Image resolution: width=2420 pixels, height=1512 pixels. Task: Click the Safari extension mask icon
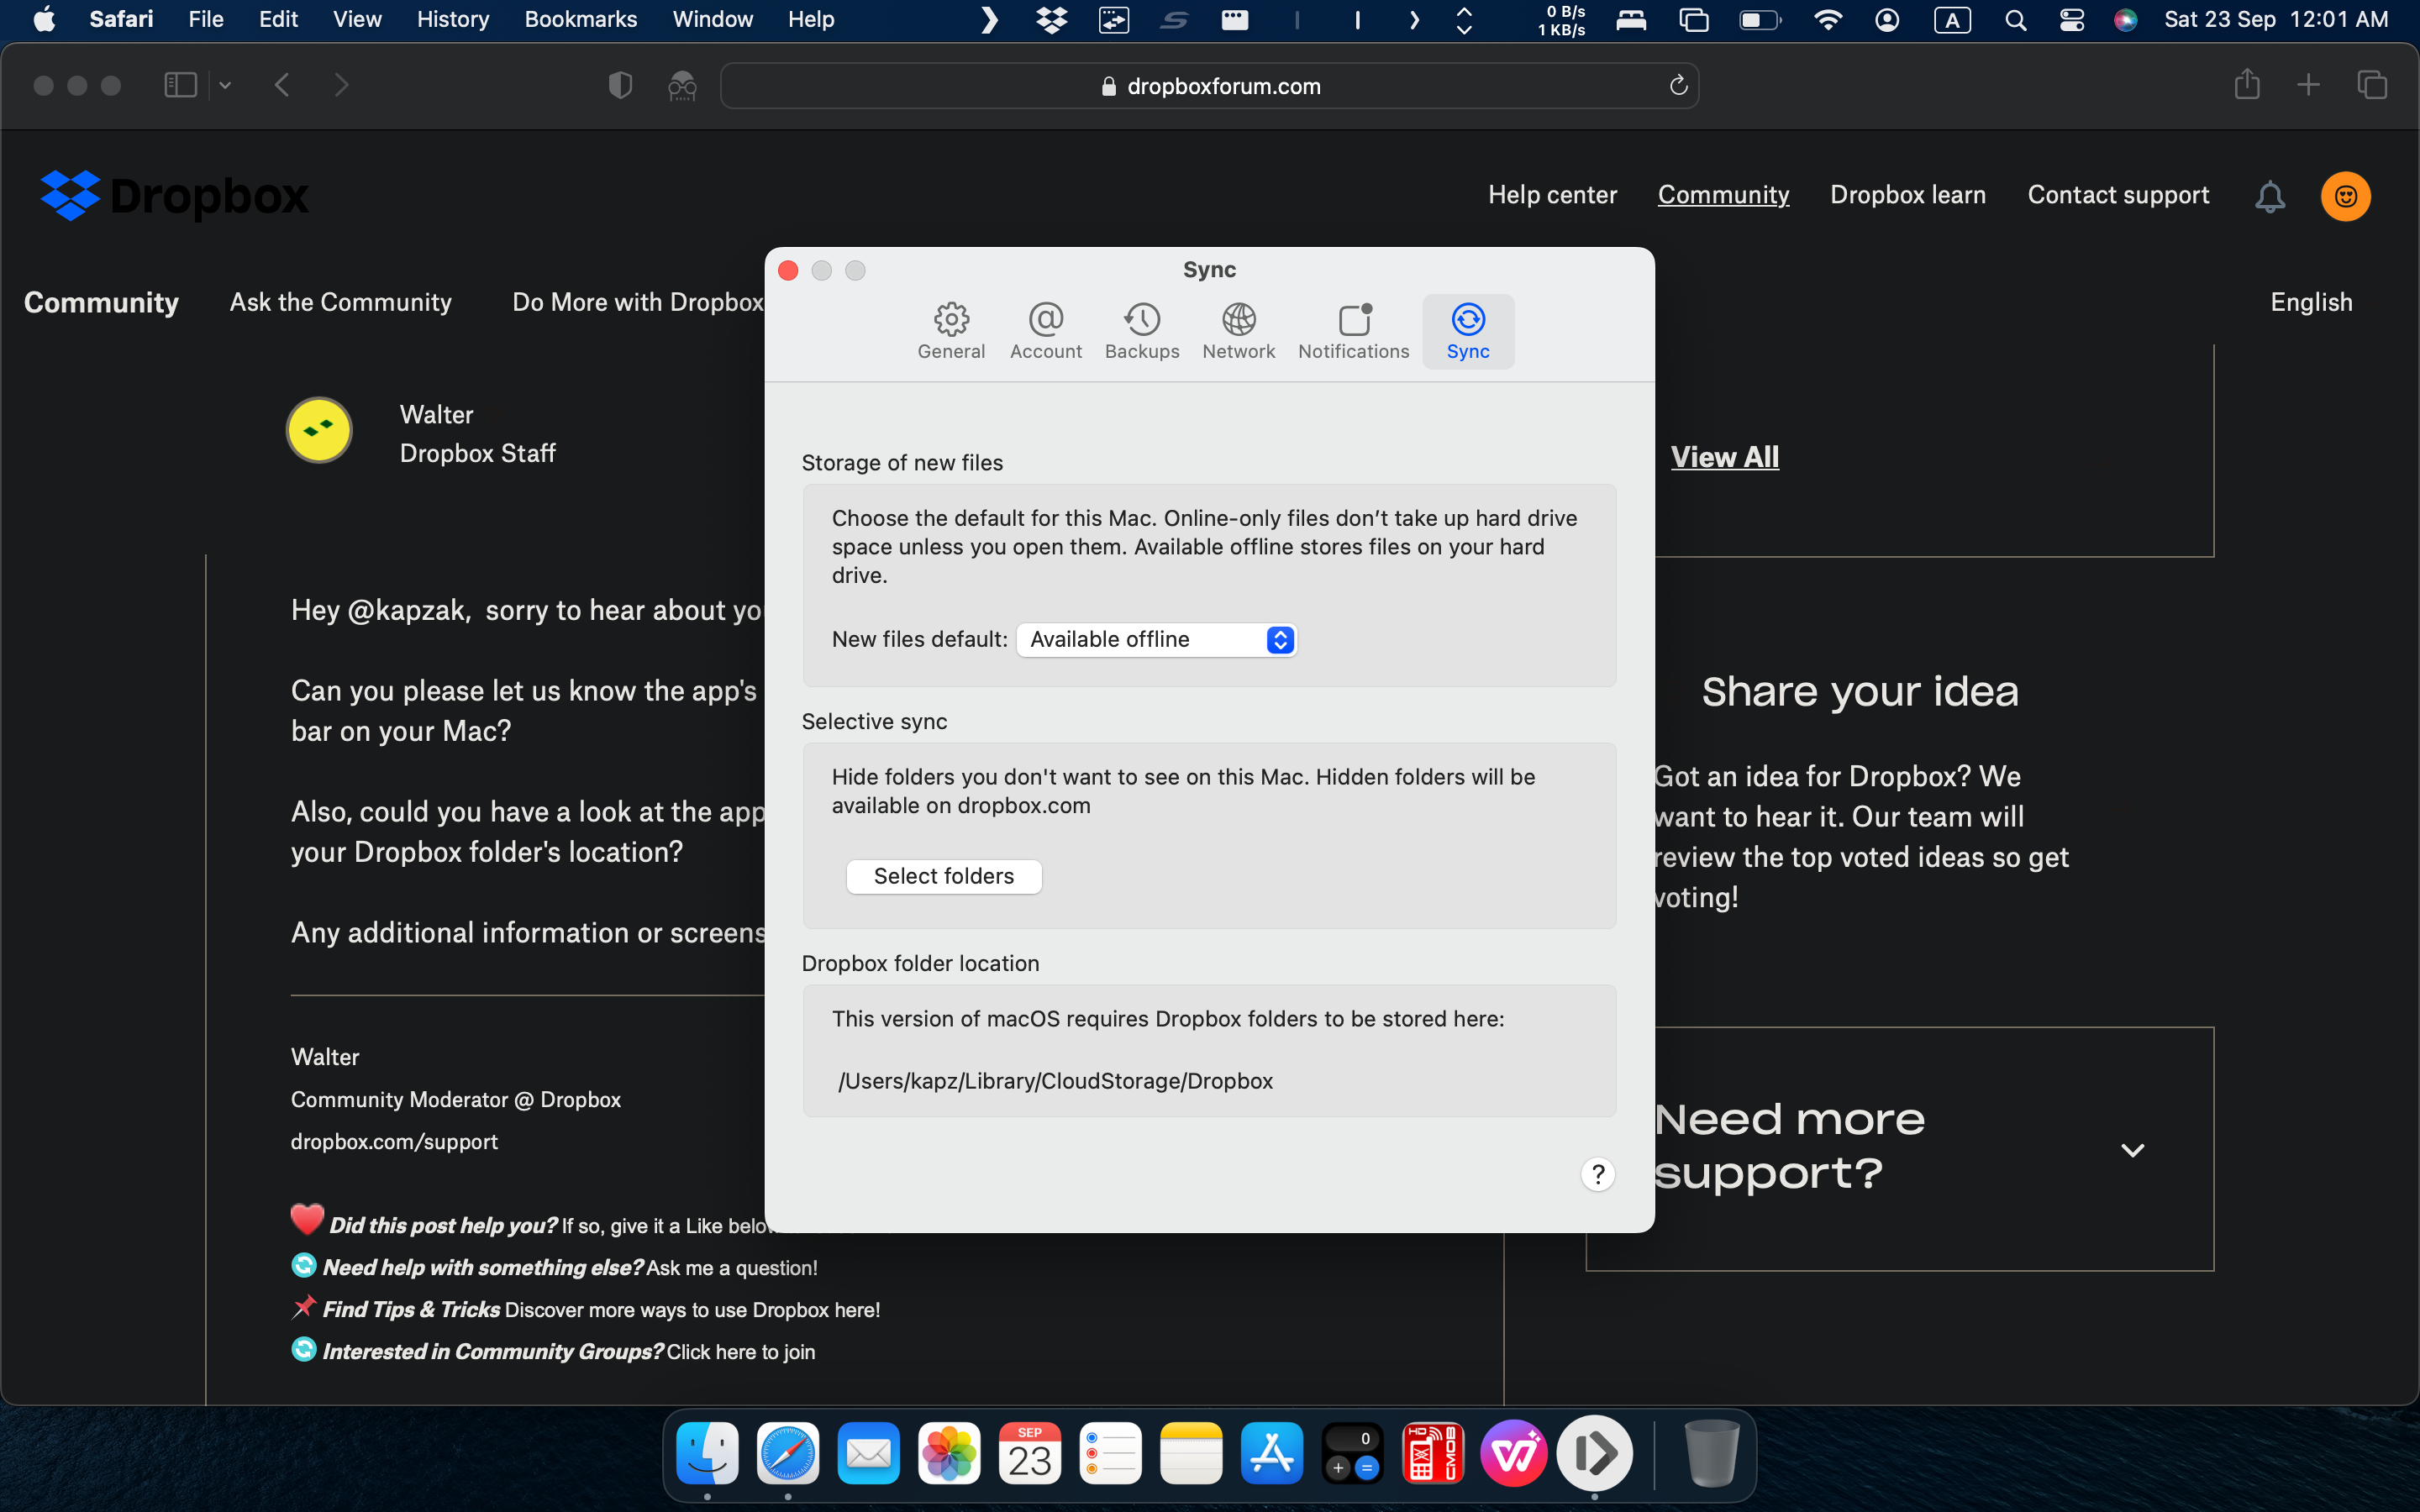point(682,86)
